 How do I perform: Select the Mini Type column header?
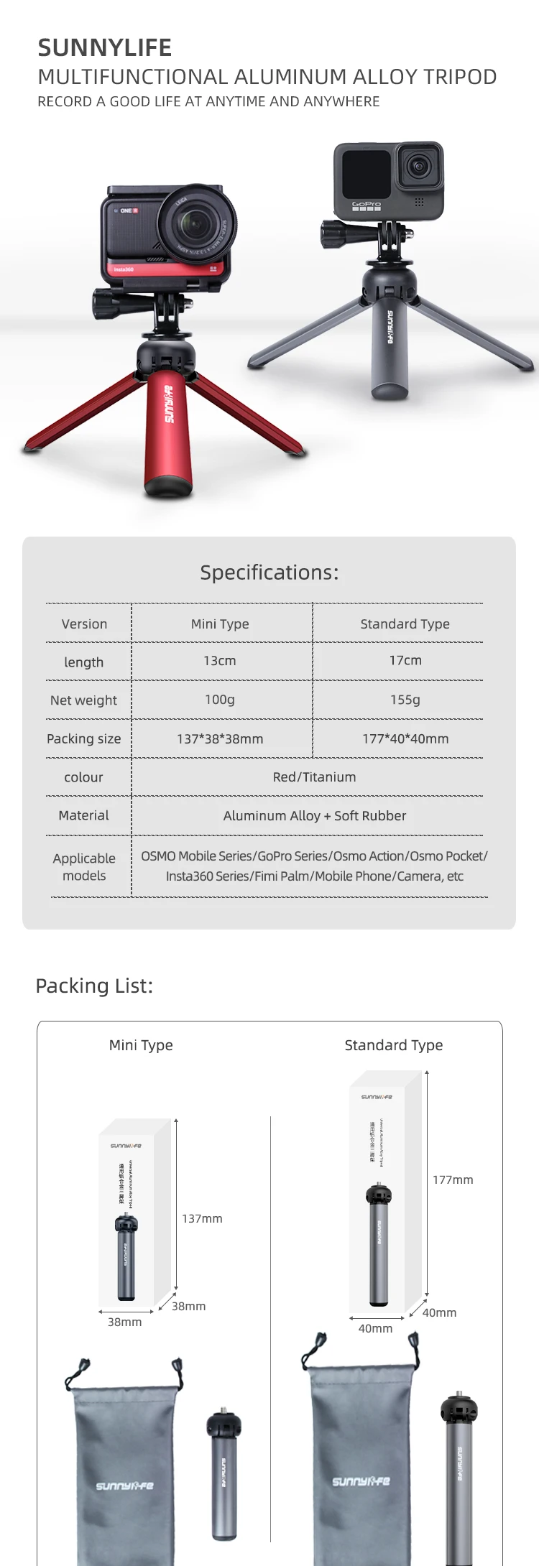point(220,624)
